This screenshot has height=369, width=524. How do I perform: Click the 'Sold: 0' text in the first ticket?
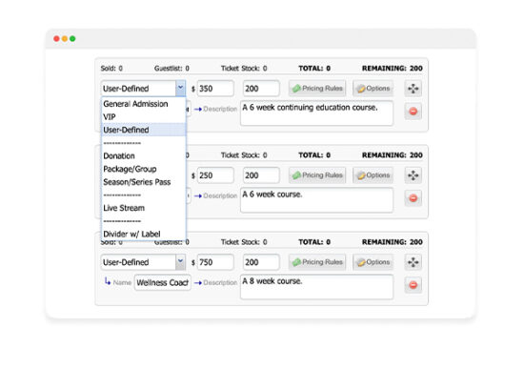coord(111,69)
